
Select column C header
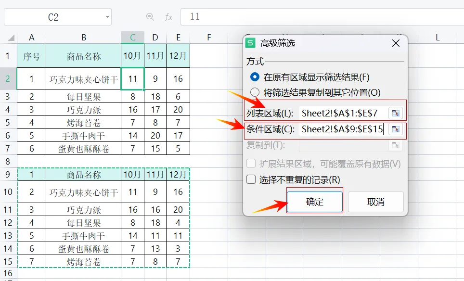tap(132, 38)
